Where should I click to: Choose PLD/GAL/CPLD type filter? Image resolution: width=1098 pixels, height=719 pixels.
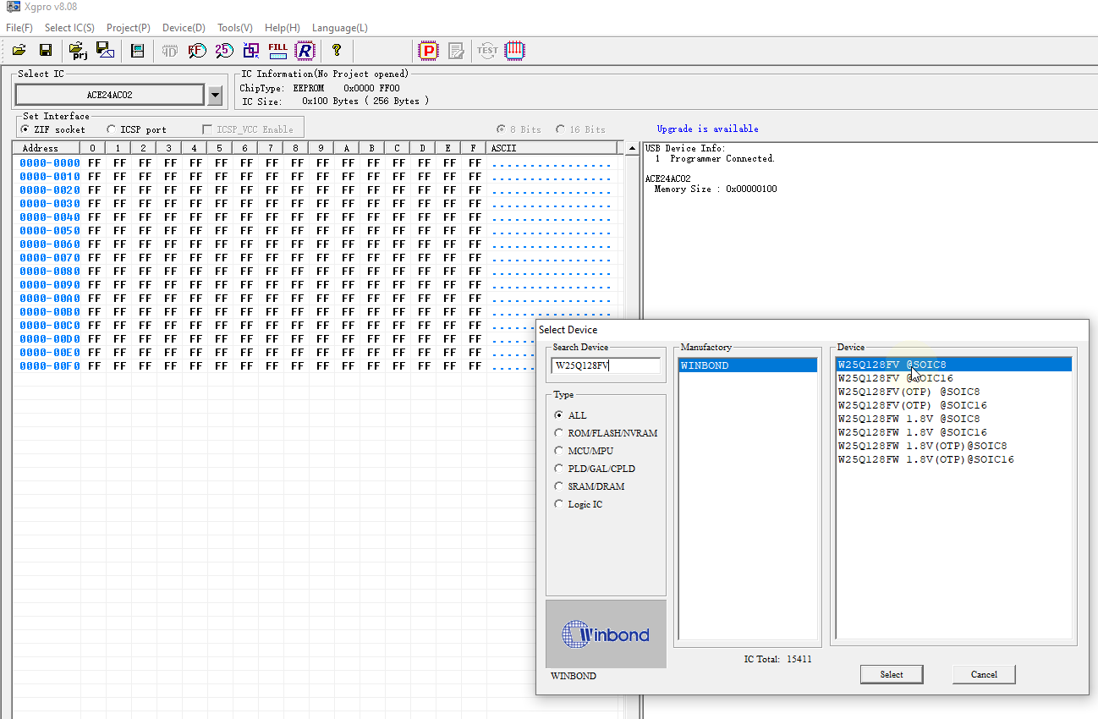click(558, 469)
